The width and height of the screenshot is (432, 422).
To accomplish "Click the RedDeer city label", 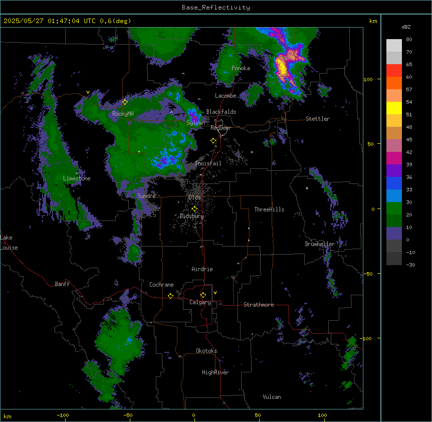I will pos(221,128).
